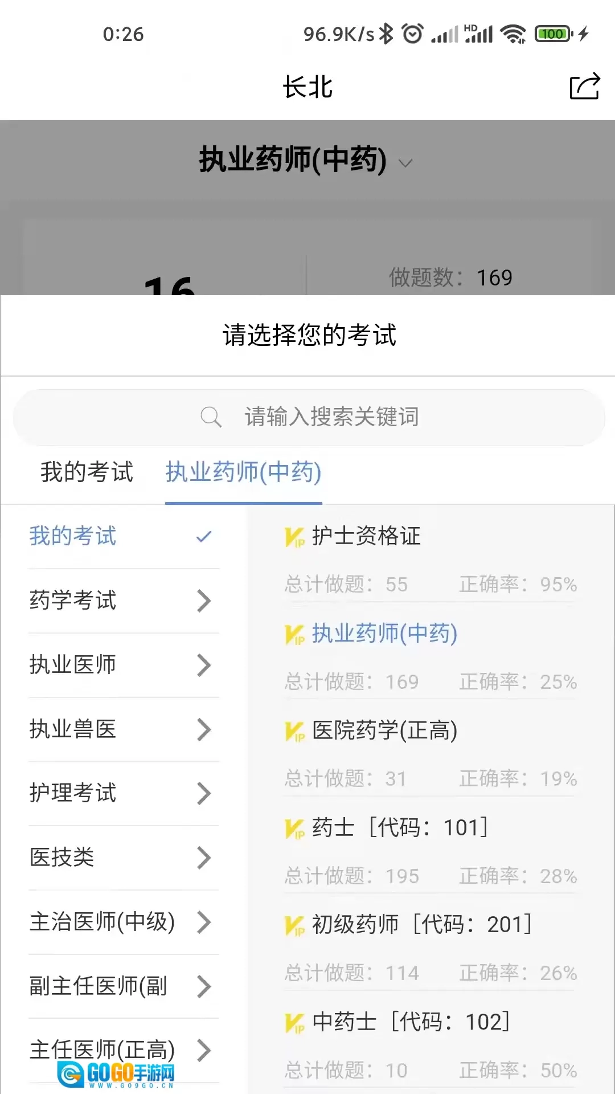Switch to the 执业药师(中药) tab

tap(243, 472)
